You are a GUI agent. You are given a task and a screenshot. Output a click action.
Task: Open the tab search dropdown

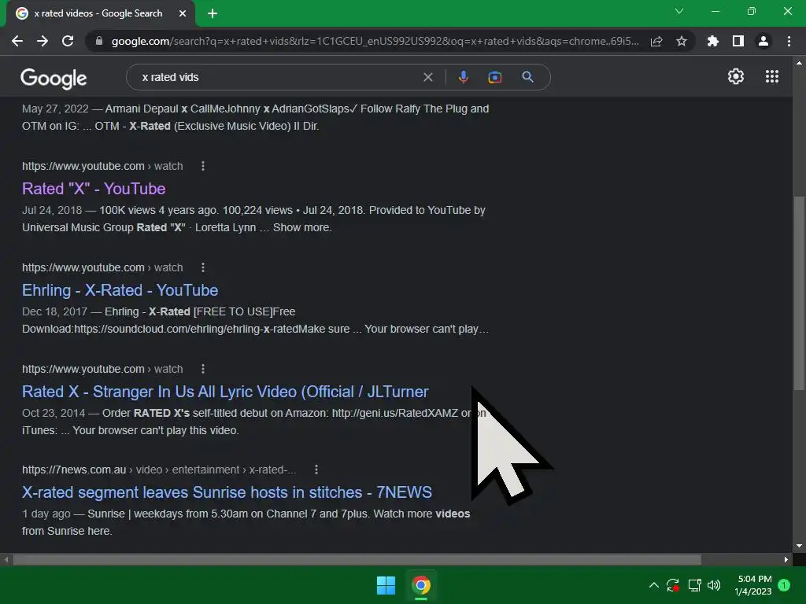679,11
